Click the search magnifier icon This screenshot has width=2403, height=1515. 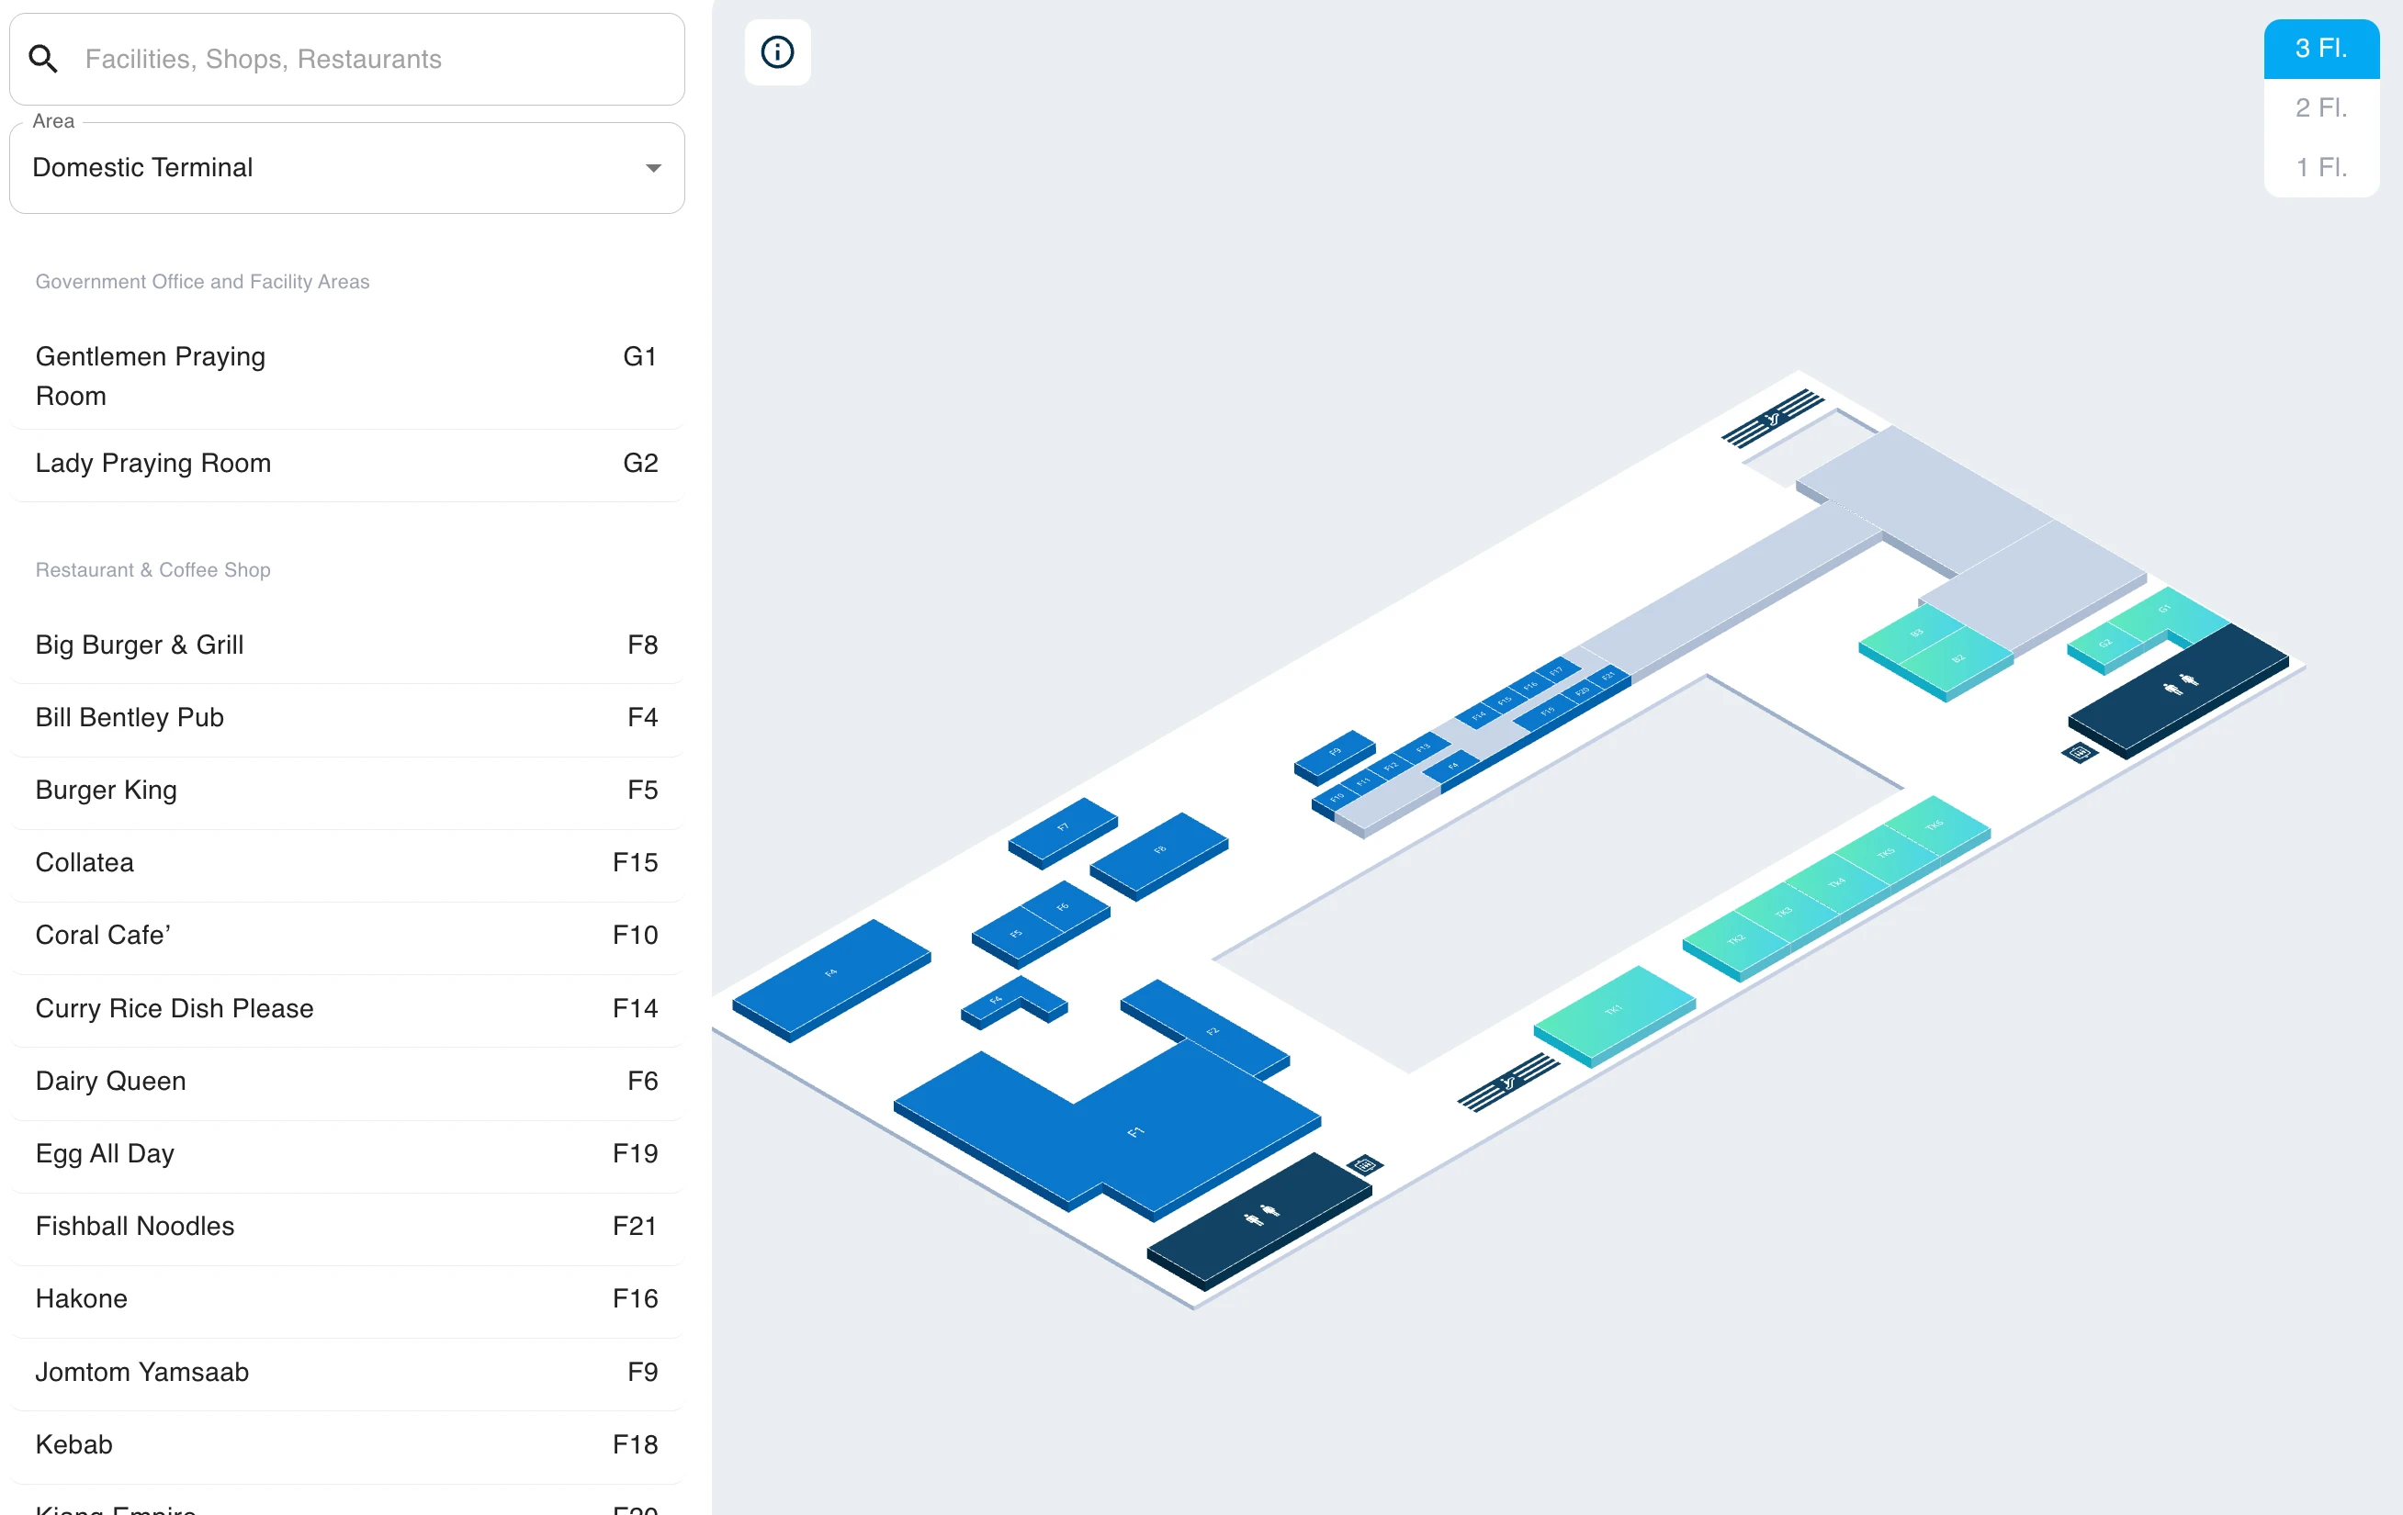click(43, 59)
